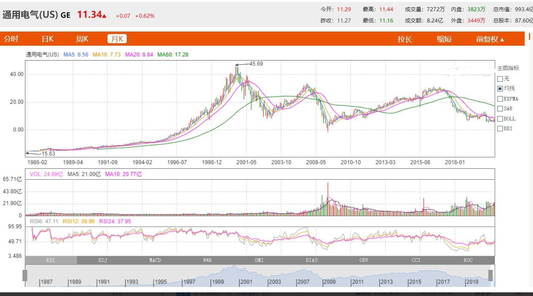Select the CCI indicator tab
The image size is (533, 296).
tap(416, 260)
